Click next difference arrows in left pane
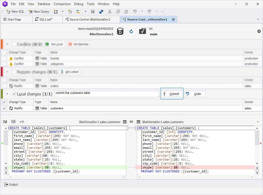 6,172
